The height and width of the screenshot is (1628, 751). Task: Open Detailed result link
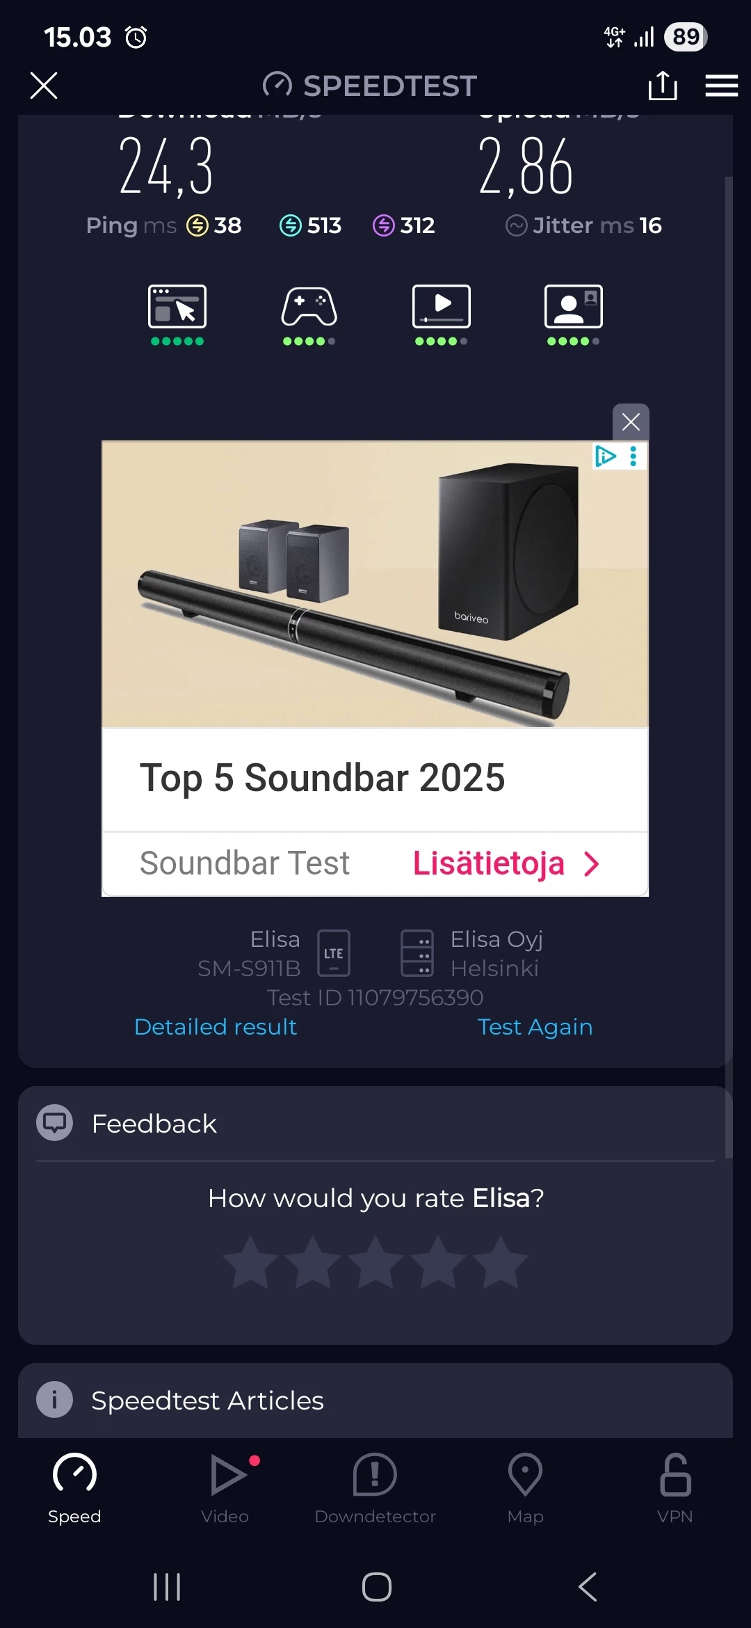(216, 1027)
